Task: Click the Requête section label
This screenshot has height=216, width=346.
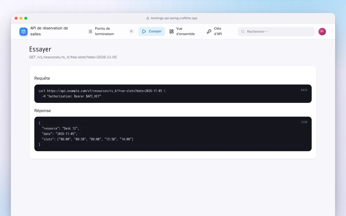Action: [x=42, y=78]
